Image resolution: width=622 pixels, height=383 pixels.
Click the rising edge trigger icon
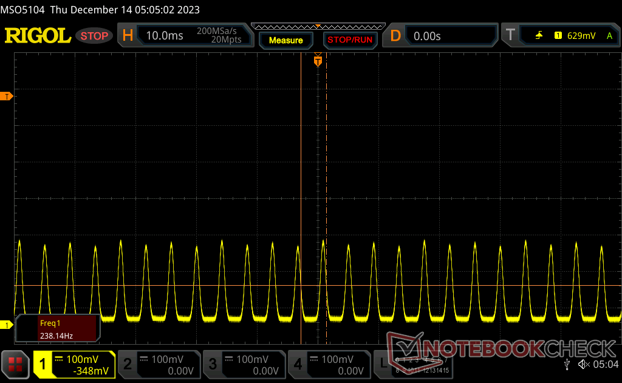tap(539, 36)
